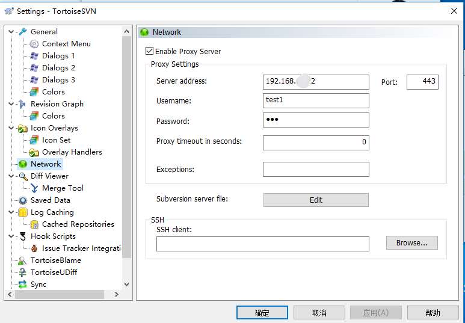The width and height of the screenshot is (465, 323).
Task: Click tree scroll down arrow
Action: 127,285
